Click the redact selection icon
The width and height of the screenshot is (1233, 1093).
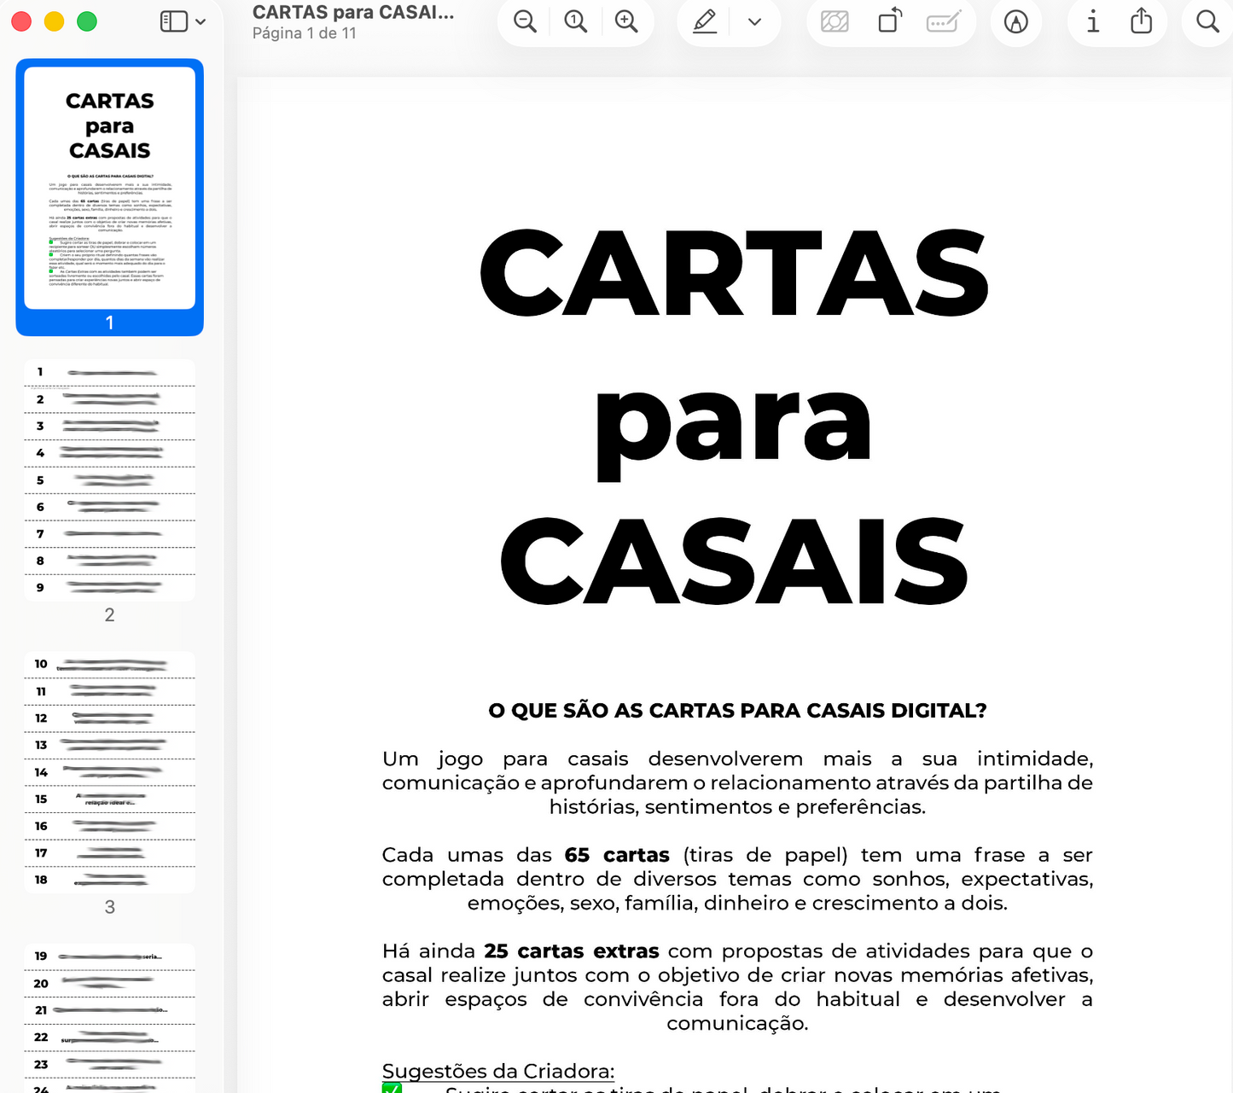[x=835, y=21]
